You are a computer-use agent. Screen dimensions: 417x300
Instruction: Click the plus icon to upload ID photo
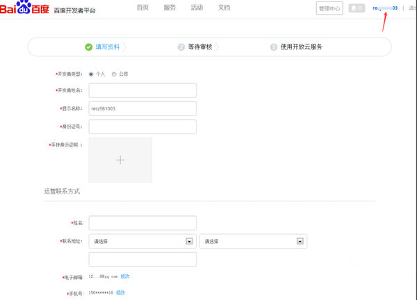pyautogui.click(x=120, y=160)
